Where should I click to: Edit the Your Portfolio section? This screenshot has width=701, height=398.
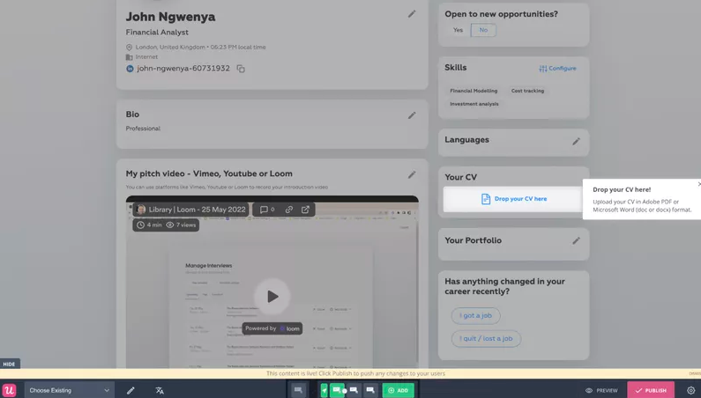click(576, 240)
